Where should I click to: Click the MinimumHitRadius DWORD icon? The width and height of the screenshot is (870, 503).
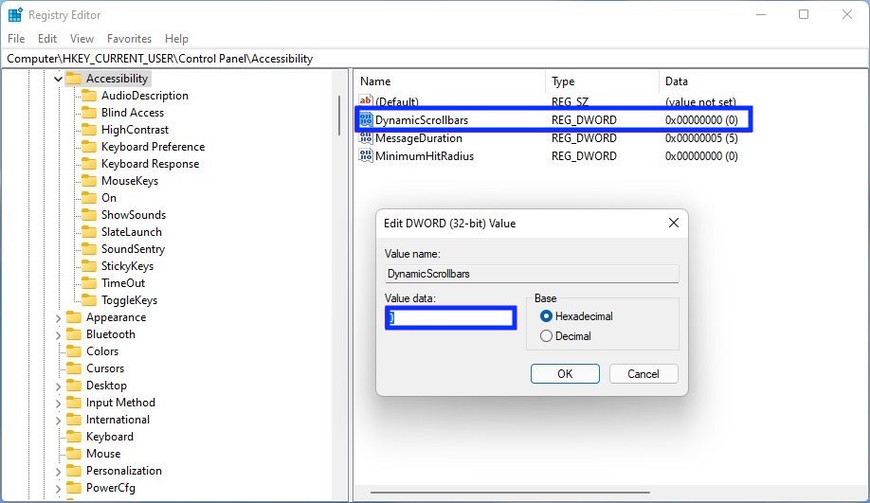pos(366,156)
